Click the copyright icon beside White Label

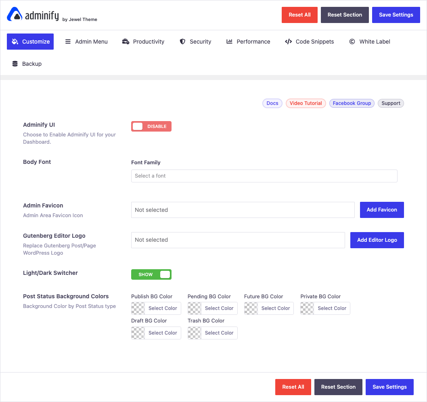[352, 42]
